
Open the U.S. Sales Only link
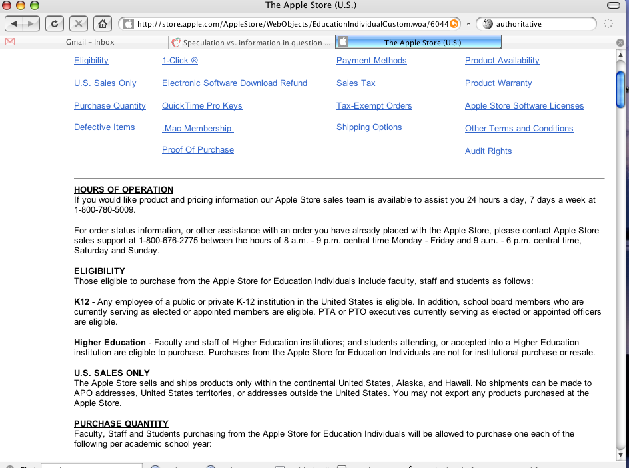coord(105,83)
